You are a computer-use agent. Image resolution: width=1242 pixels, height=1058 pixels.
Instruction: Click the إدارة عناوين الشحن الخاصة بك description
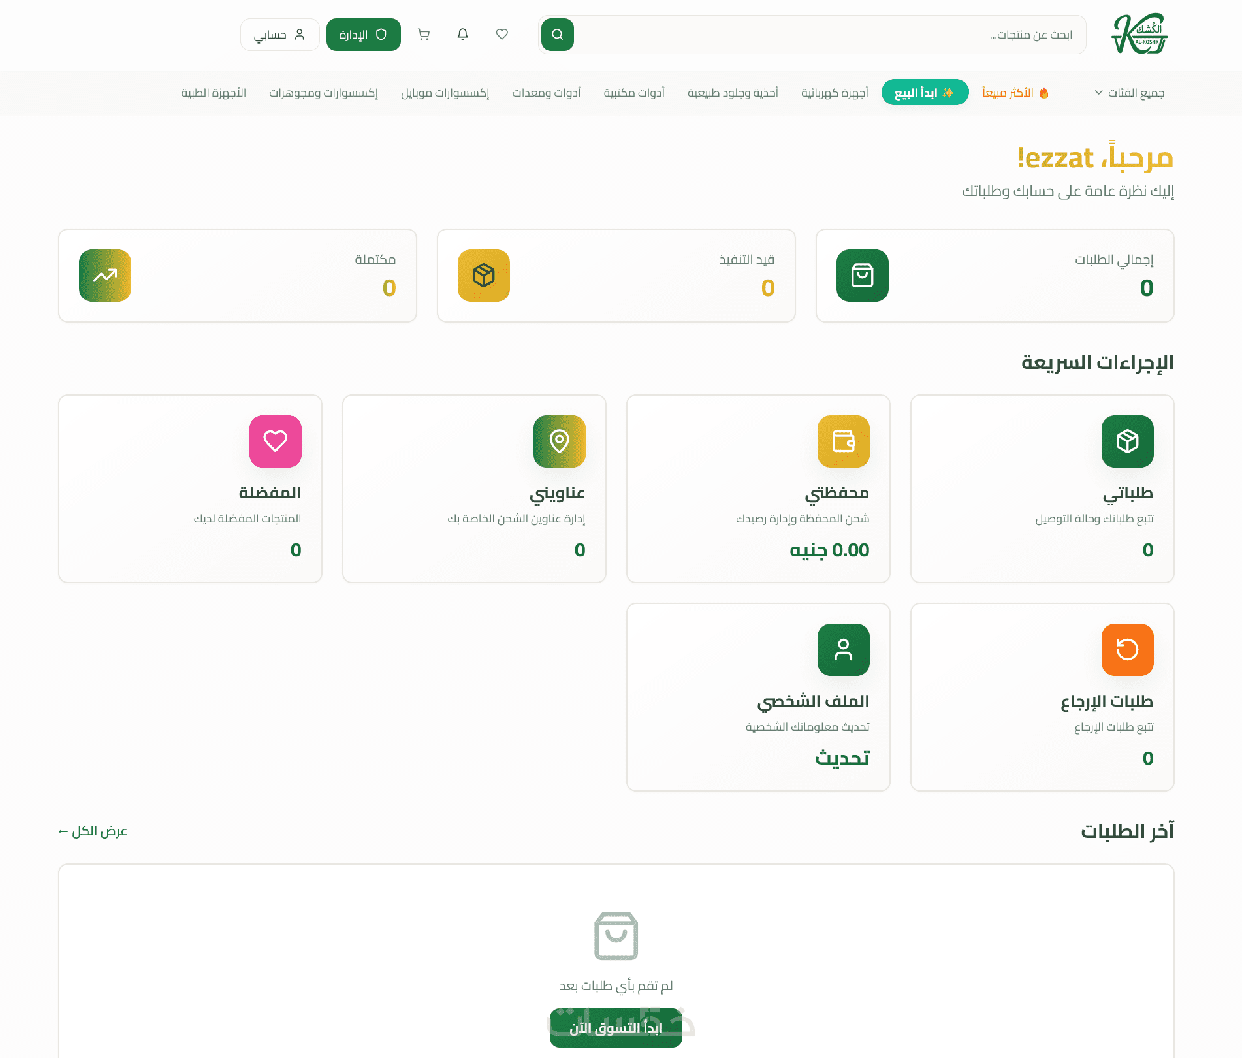coord(517,519)
